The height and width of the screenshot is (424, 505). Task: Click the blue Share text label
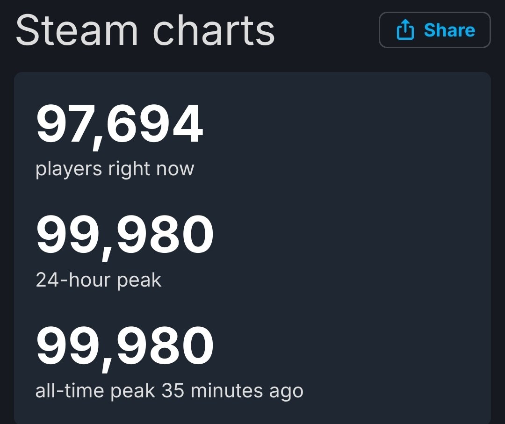click(449, 30)
